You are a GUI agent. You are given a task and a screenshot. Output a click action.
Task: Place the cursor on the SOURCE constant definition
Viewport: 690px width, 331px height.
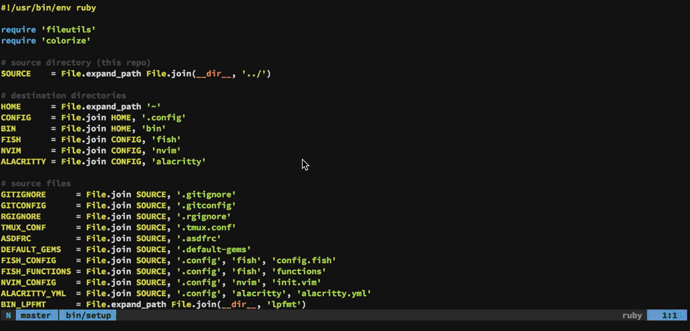136,74
